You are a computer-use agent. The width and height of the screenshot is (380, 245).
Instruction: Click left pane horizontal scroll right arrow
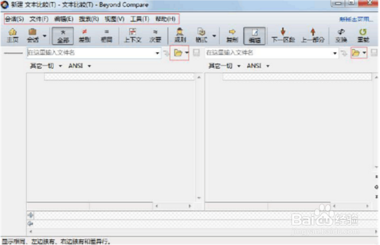190,206
